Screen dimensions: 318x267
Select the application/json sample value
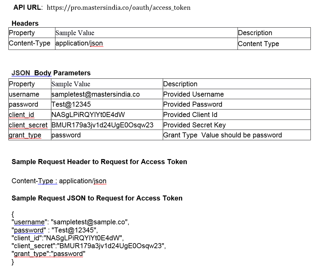[x=79, y=44]
